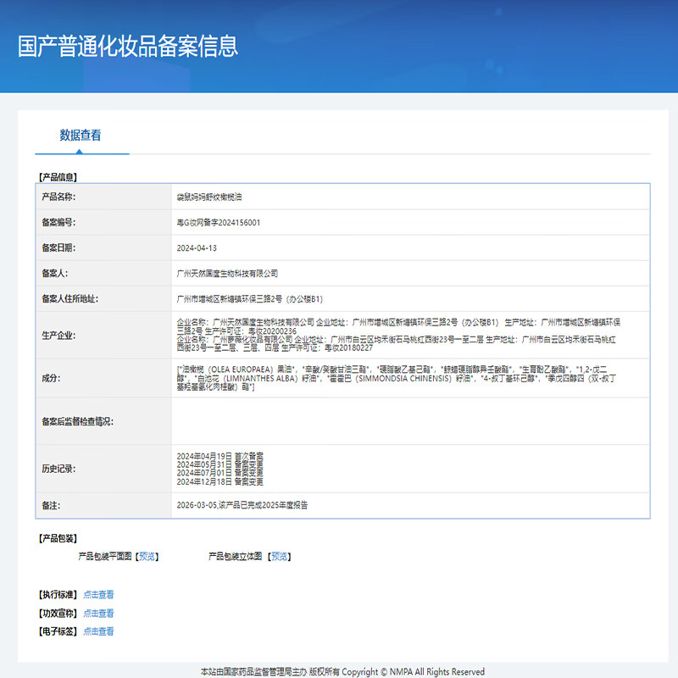Open 执行标准 点击查看 link
The width and height of the screenshot is (678, 678).
click(x=98, y=595)
